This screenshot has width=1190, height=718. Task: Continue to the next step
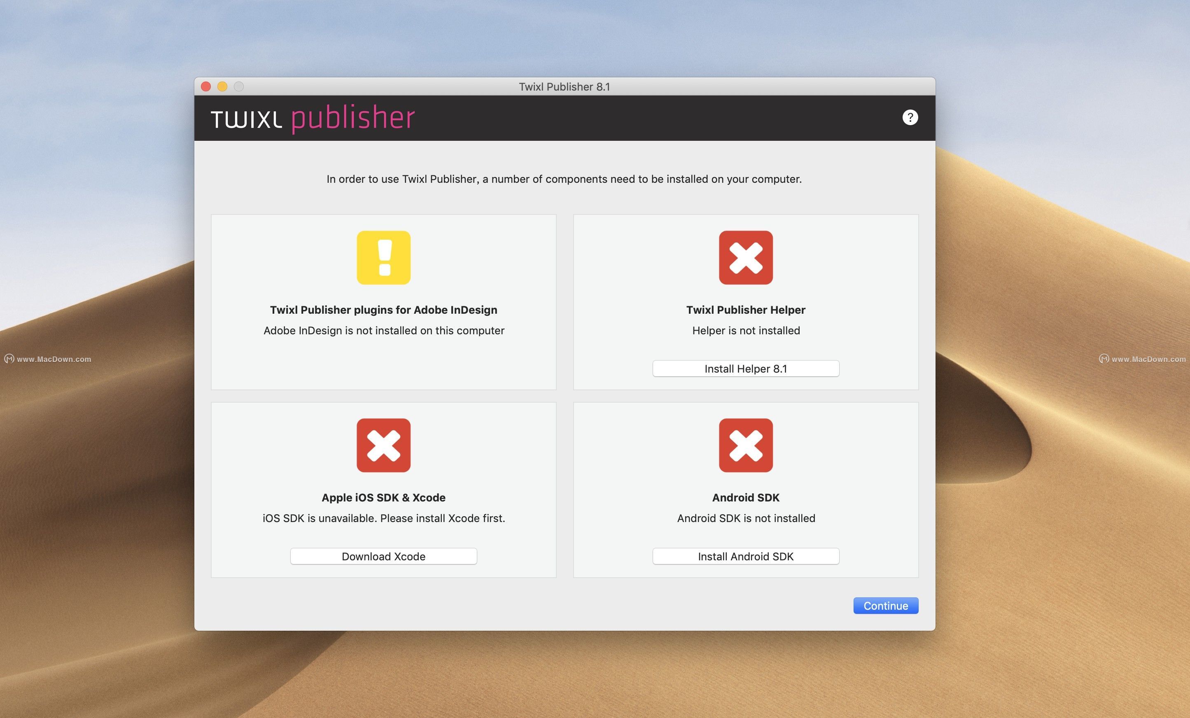pyautogui.click(x=886, y=606)
